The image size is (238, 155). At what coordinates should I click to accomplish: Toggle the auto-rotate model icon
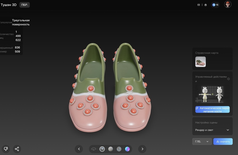point(94,149)
